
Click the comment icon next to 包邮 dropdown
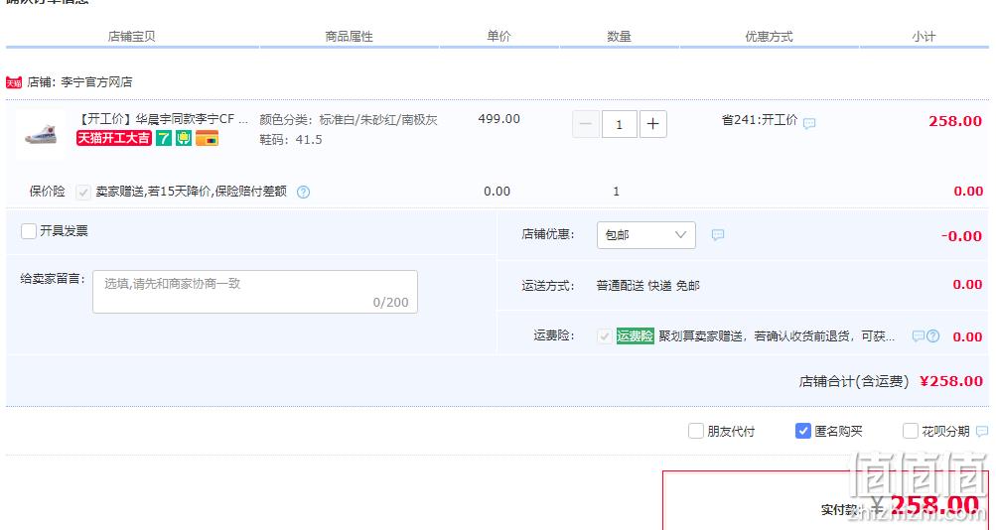(718, 235)
